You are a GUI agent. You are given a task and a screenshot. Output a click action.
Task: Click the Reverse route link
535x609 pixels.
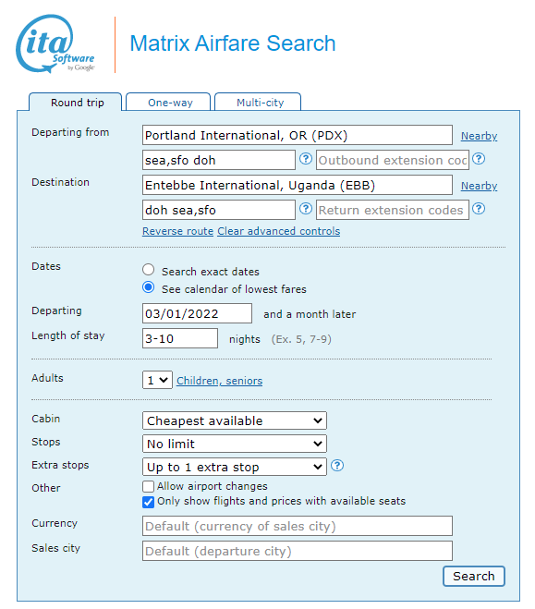pos(177,231)
